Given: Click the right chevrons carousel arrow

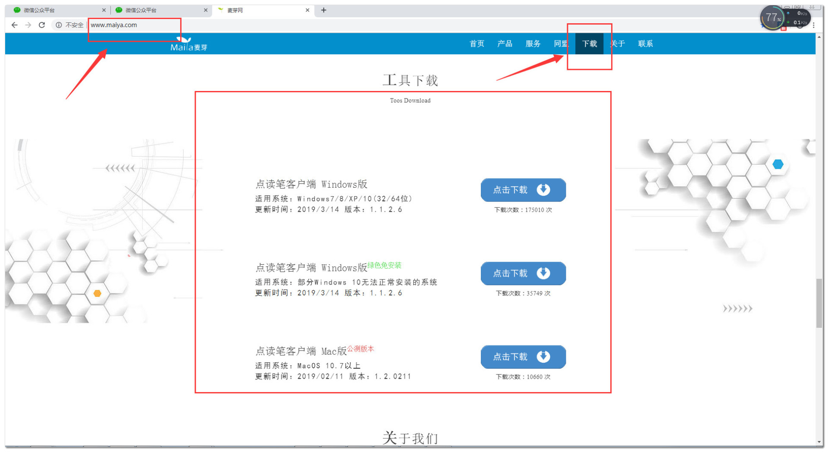Looking at the screenshot, I should click(737, 308).
